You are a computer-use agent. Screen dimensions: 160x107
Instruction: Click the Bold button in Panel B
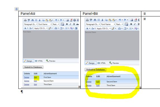[x=131, y=24]
